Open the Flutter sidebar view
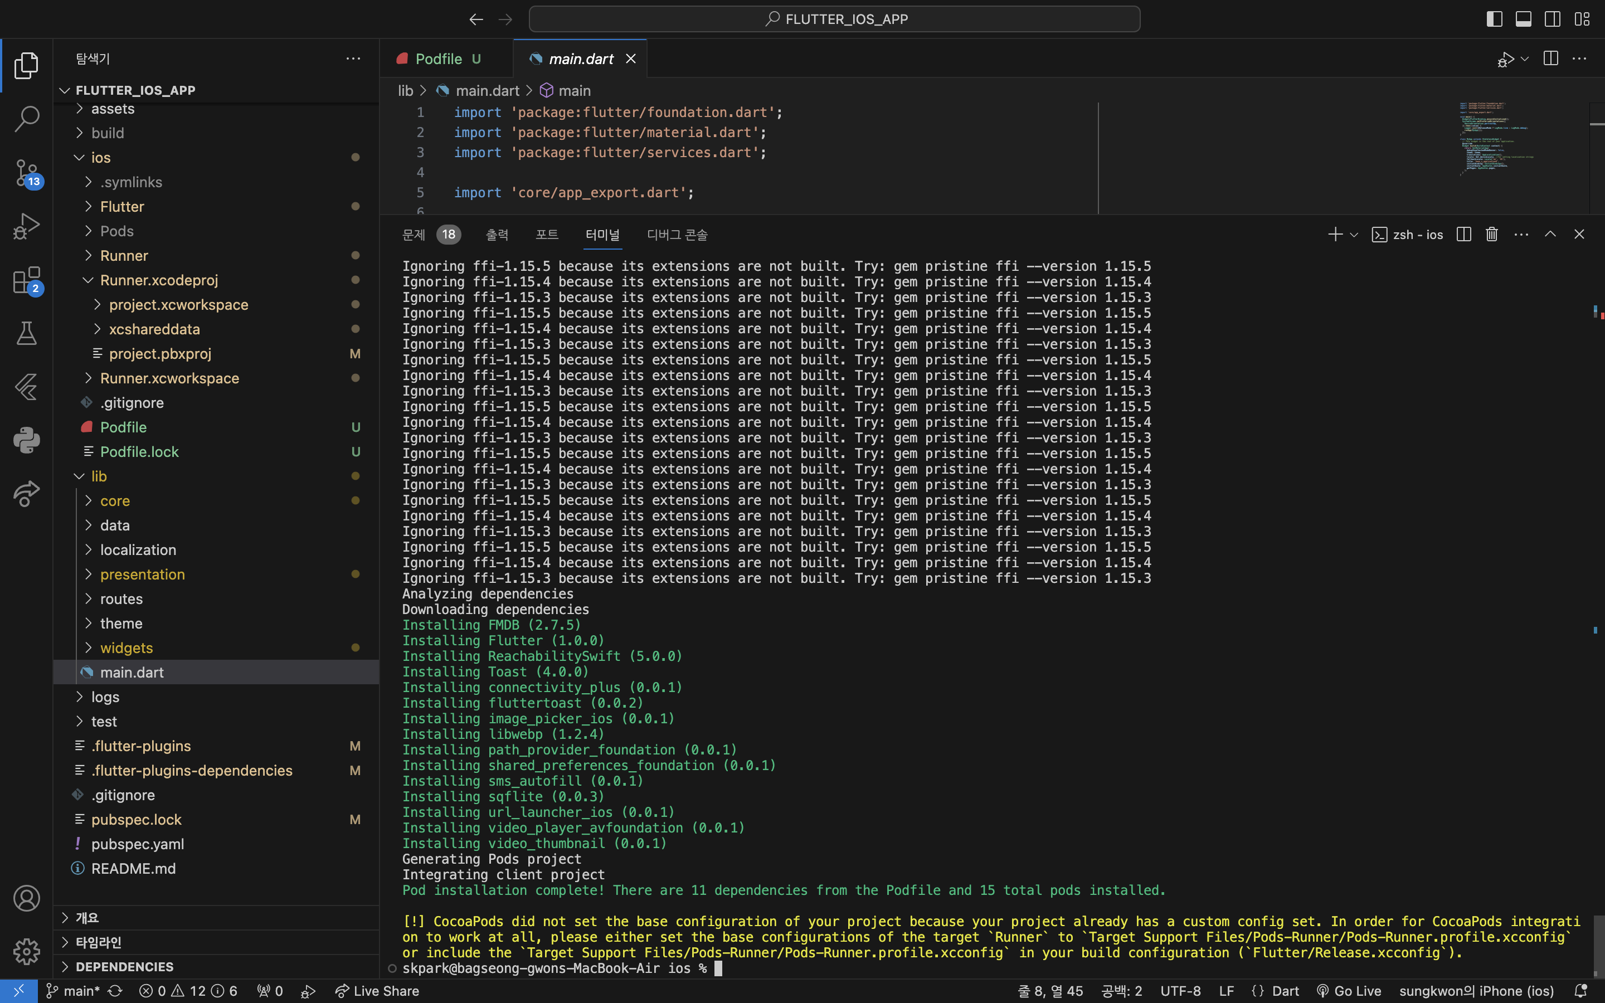The height and width of the screenshot is (1003, 1605). [27, 387]
